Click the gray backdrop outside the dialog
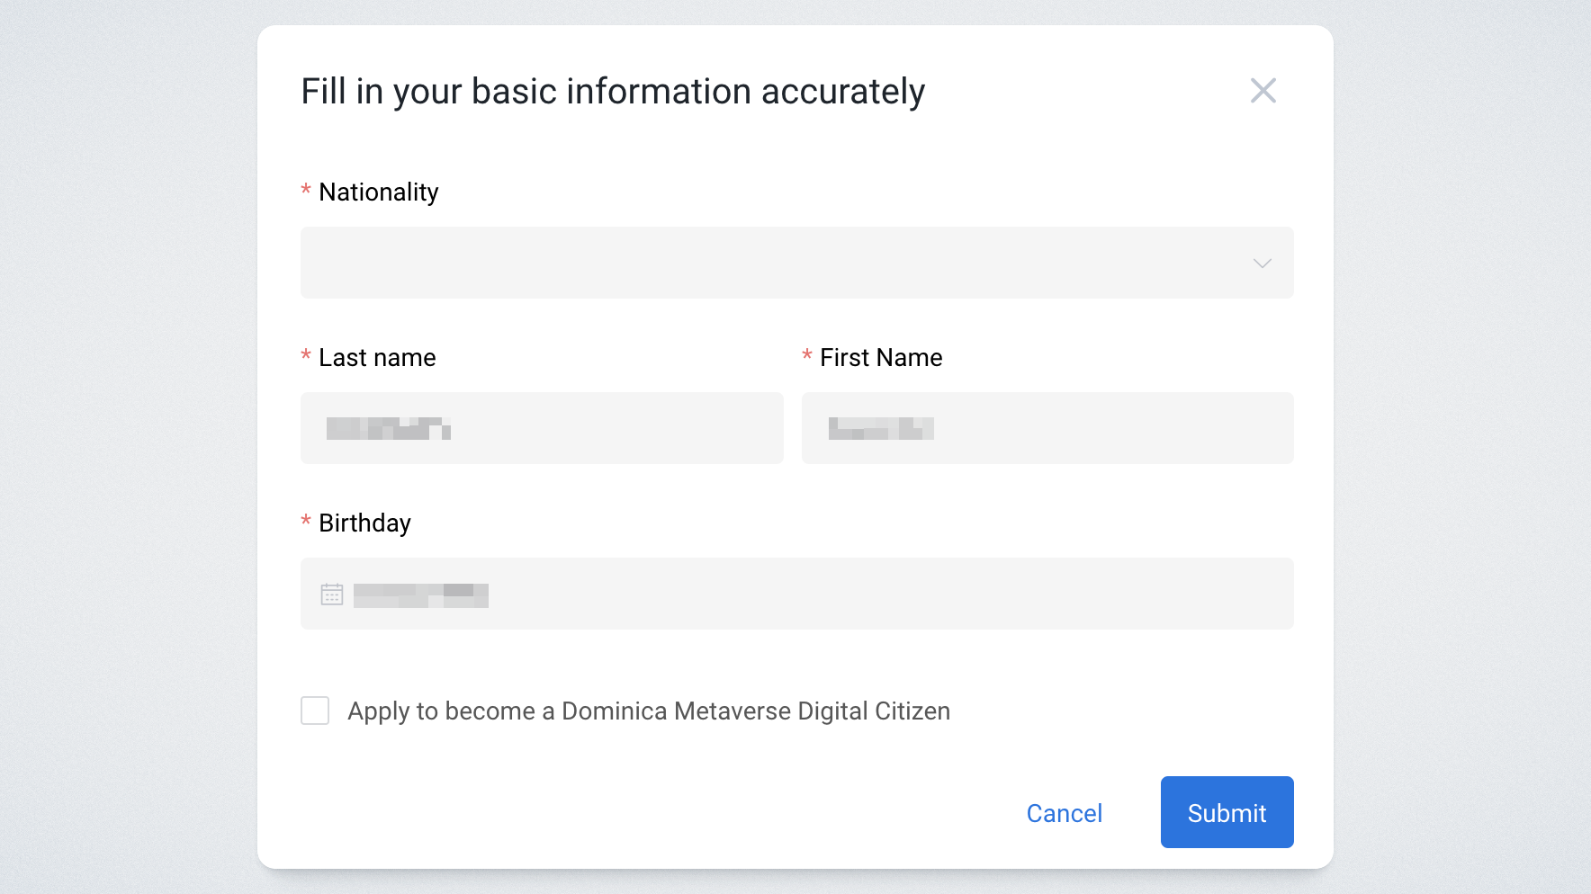This screenshot has width=1591, height=894. [126, 450]
